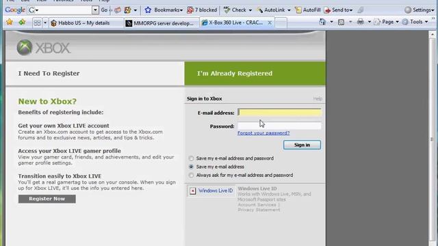Click into the E-mail address field
The image size is (438, 246).
click(279, 112)
